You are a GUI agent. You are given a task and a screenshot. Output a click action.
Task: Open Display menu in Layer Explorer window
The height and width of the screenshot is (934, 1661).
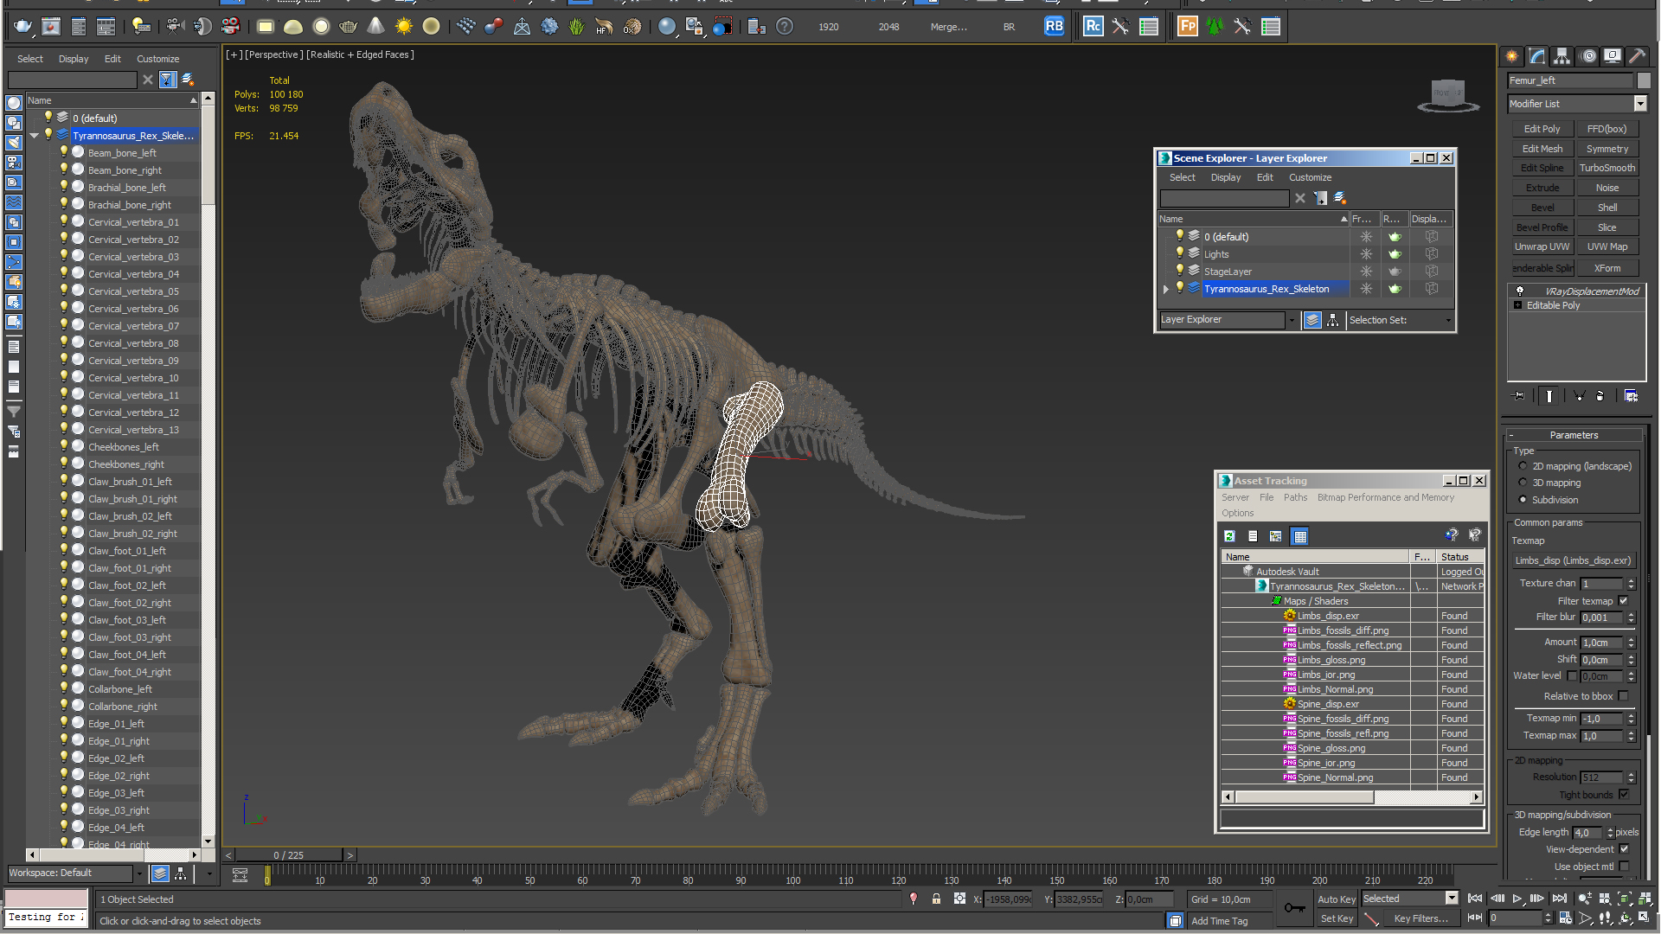click(1226, 177)
